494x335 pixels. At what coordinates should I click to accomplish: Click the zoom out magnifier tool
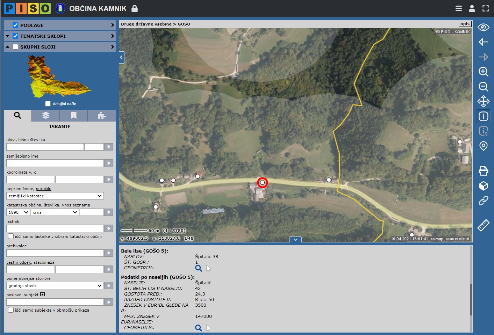tap(483, 87)
